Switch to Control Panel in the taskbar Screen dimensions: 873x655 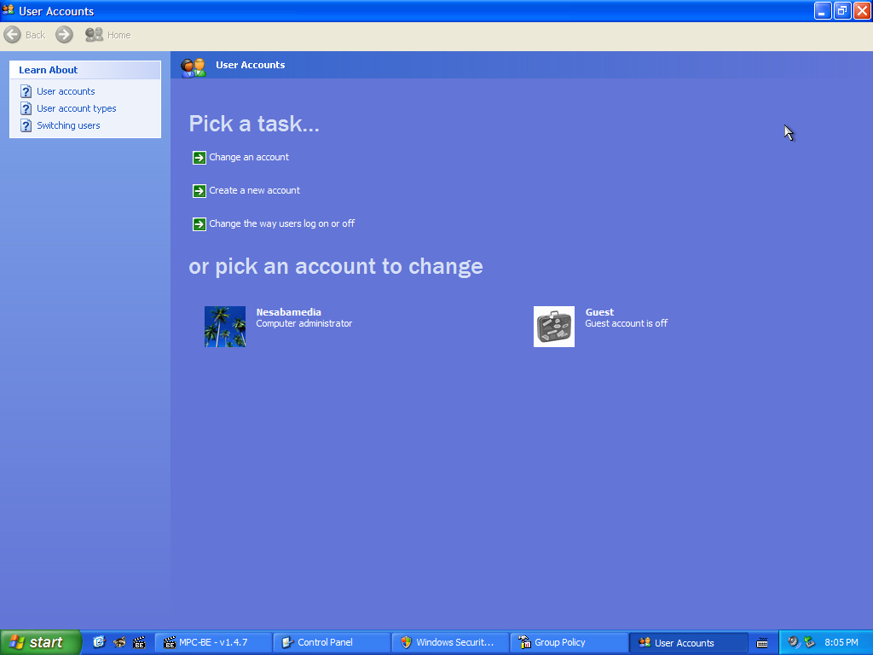[332, 643]
